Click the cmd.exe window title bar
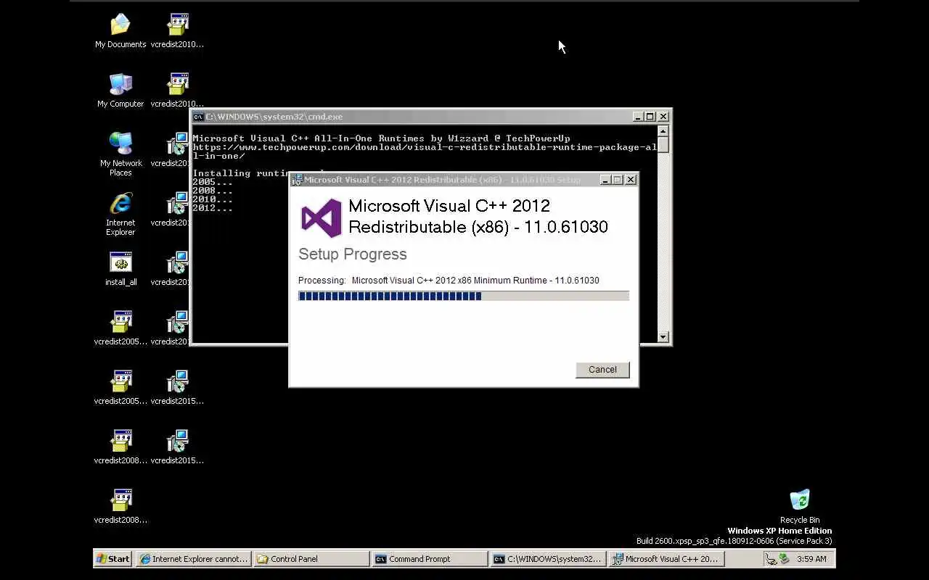 coord(431,117)
